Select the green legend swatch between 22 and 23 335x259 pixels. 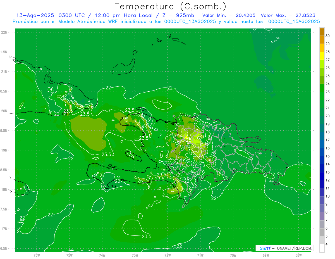coord(322,96)
